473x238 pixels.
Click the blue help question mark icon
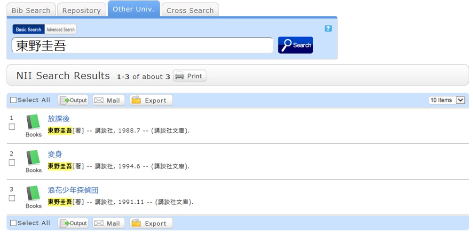[x=328, y=28]
